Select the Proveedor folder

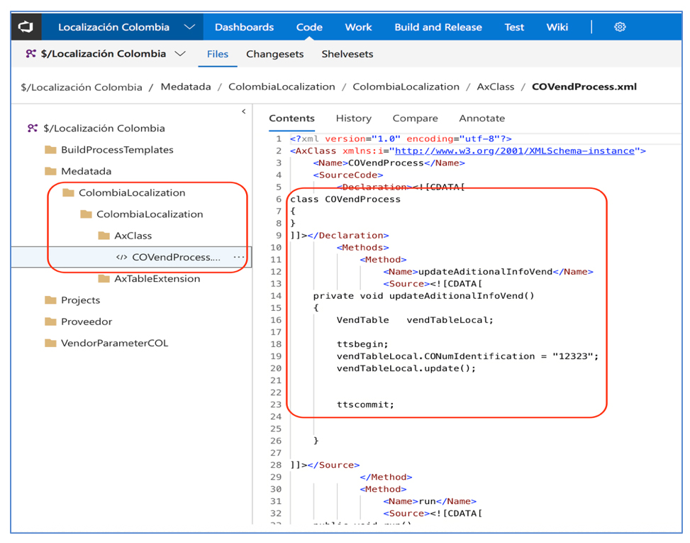click(x=87, y=322)
